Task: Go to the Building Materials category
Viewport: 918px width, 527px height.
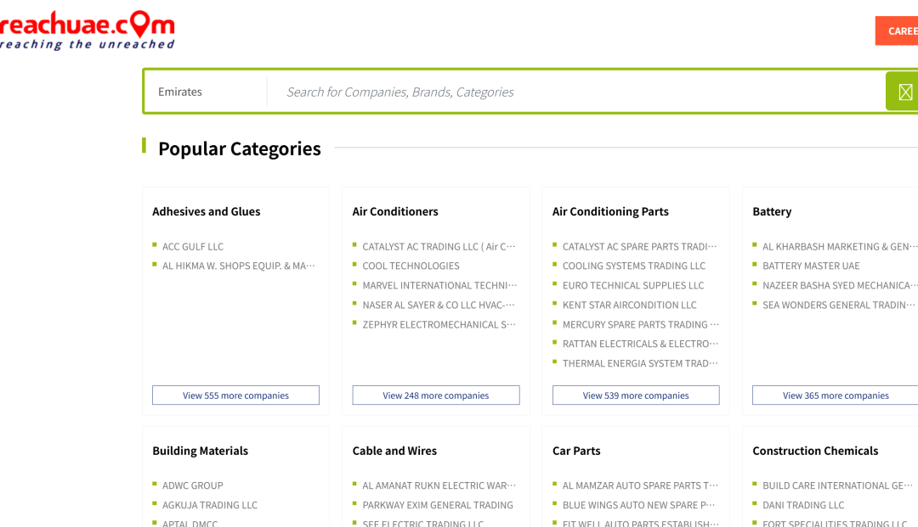Action: tap(201, 451)
